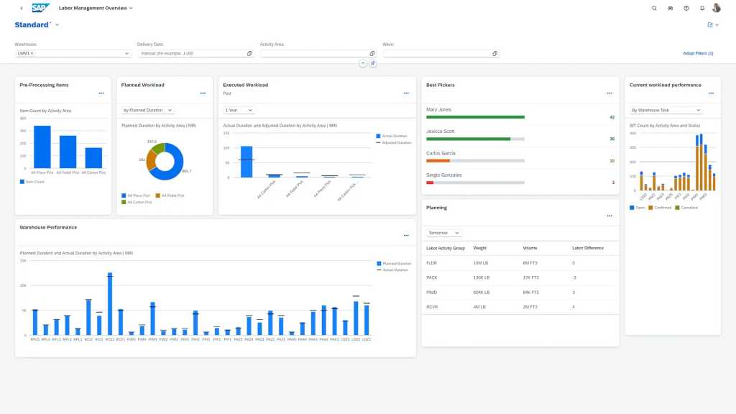The height and width of the screenshot is (414, 736).
Task: Click the SAP logo
Action: [40, 8]
